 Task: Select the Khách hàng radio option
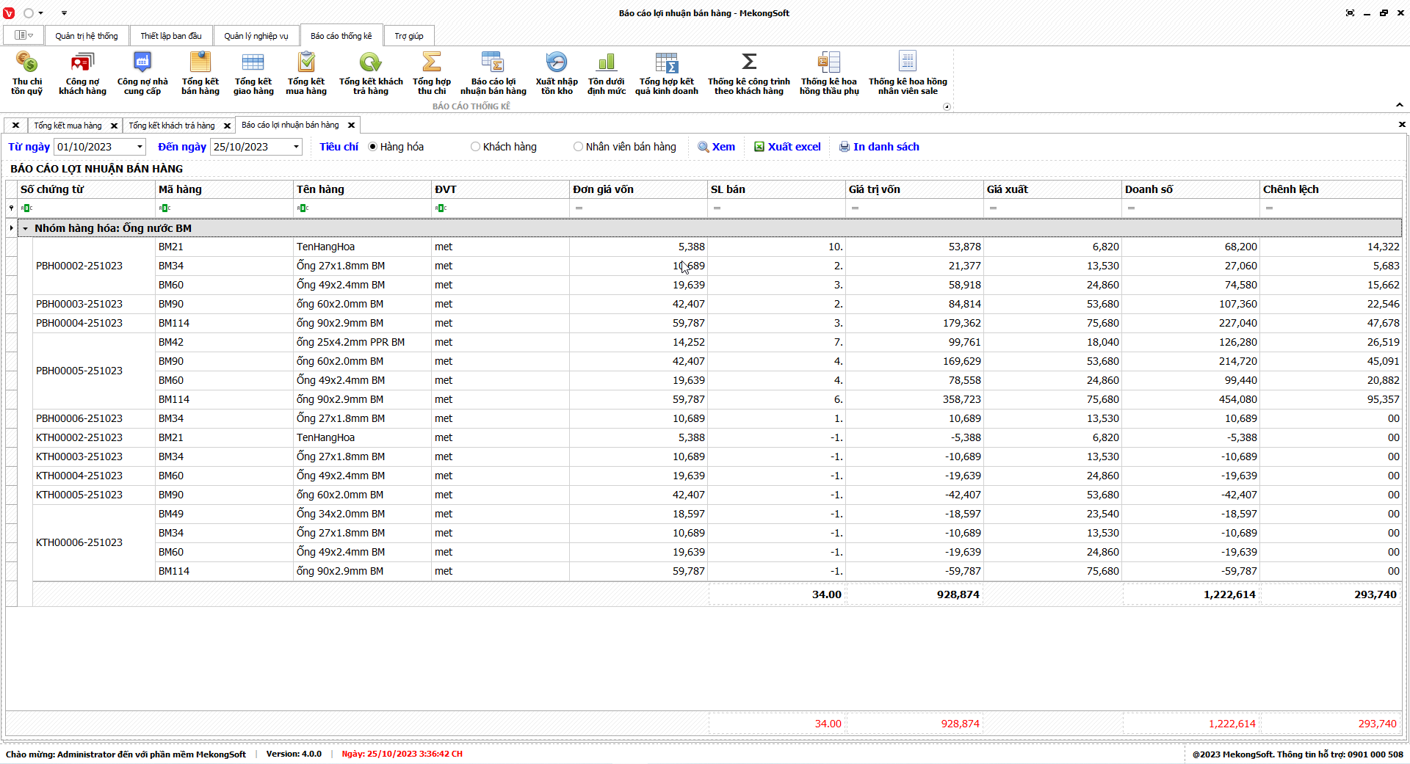(476, 147)
